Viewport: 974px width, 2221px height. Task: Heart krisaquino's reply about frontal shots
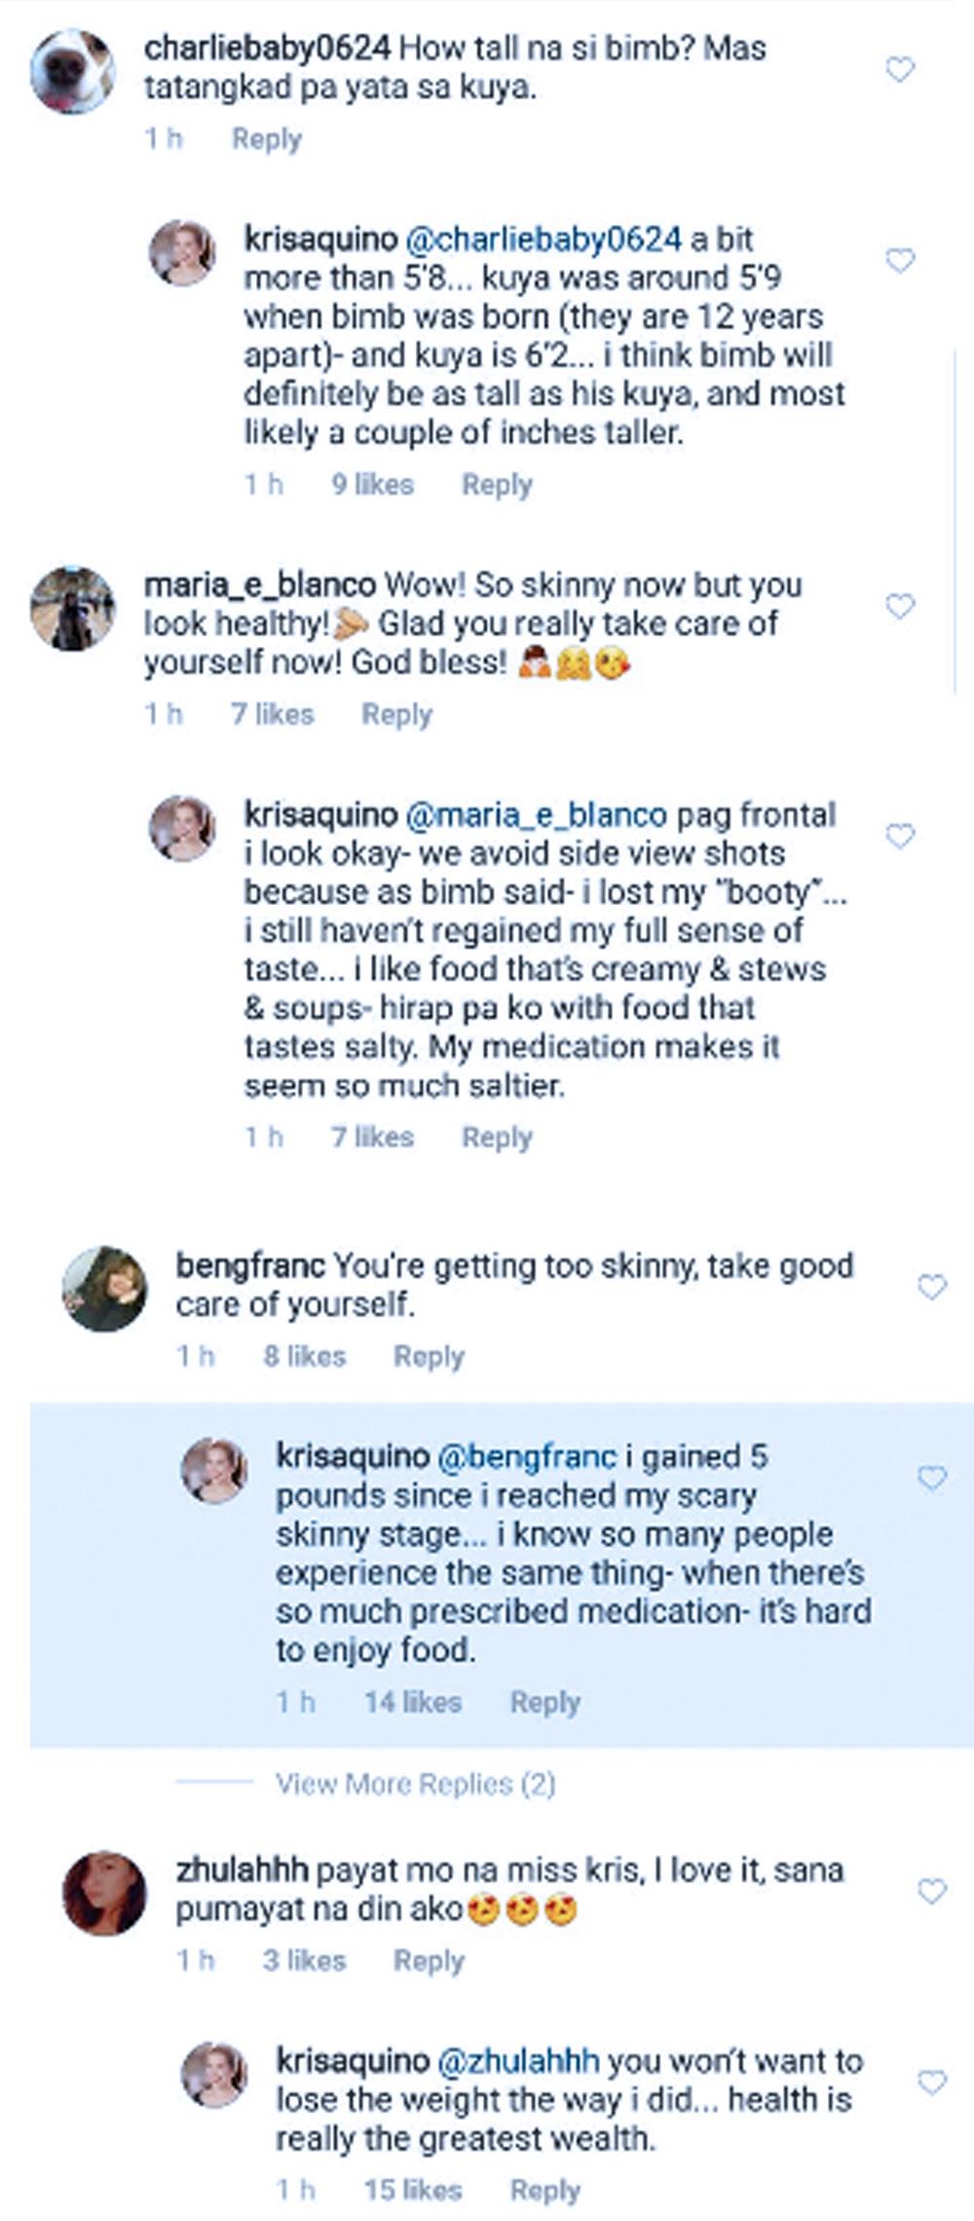900,836
